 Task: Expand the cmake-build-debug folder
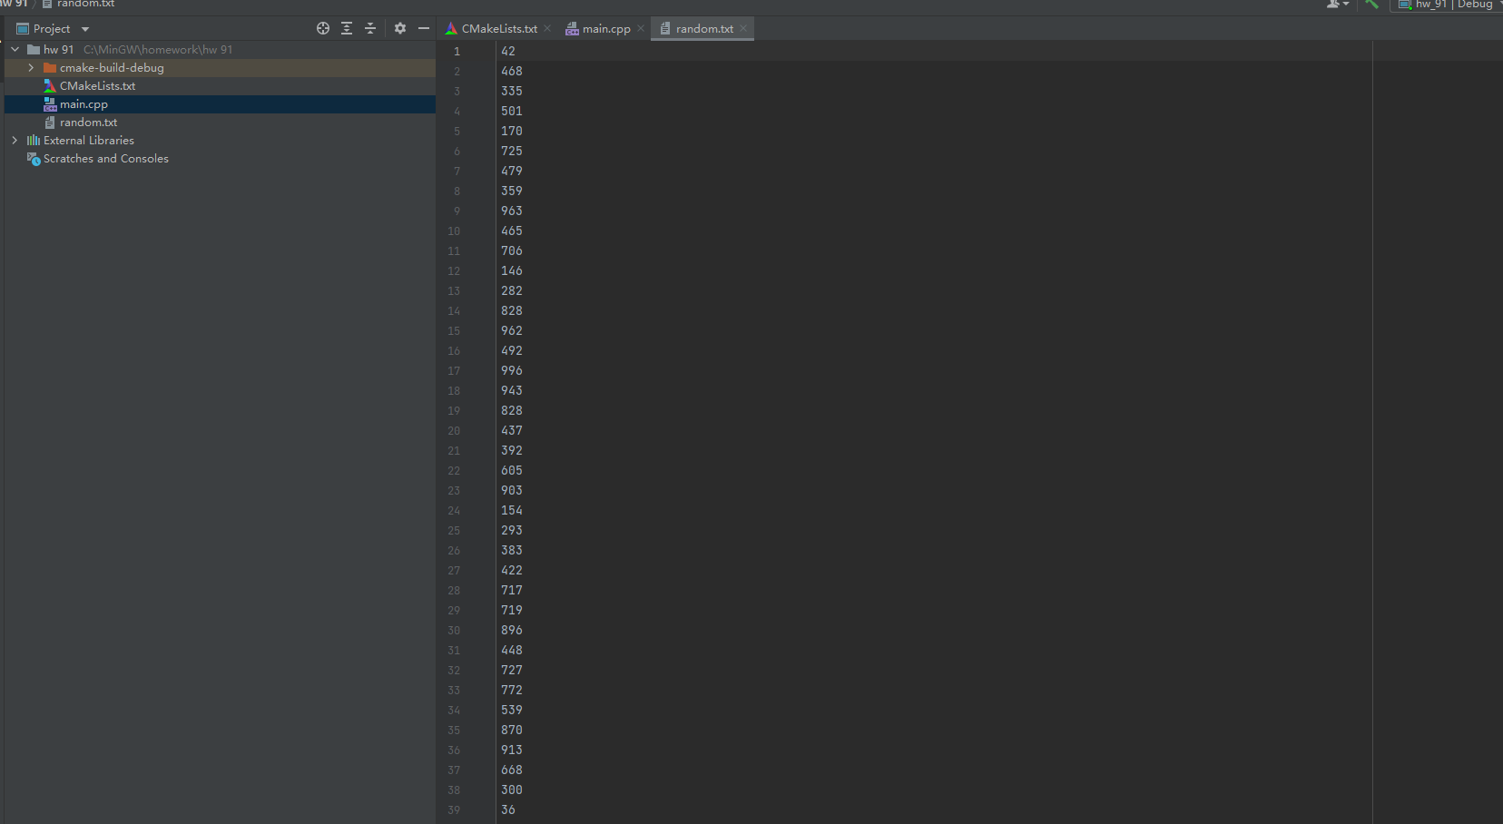point(31,67)
